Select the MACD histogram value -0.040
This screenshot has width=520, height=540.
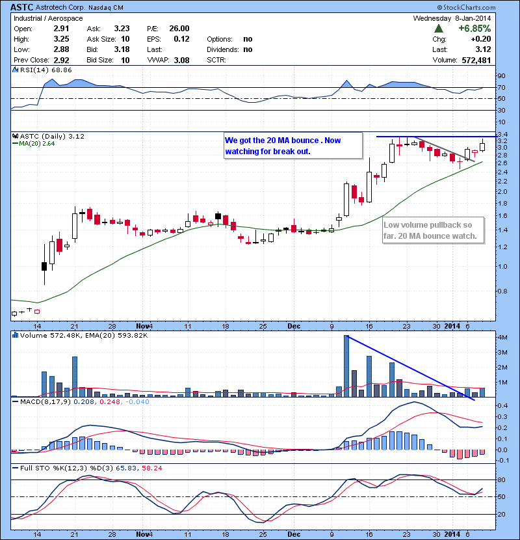click(x=137, y=401)
